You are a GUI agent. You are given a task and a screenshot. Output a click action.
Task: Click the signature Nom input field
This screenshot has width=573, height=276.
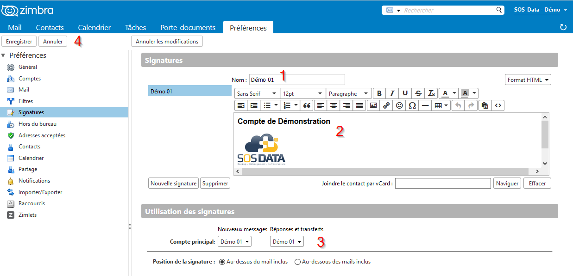click(296, 80)
